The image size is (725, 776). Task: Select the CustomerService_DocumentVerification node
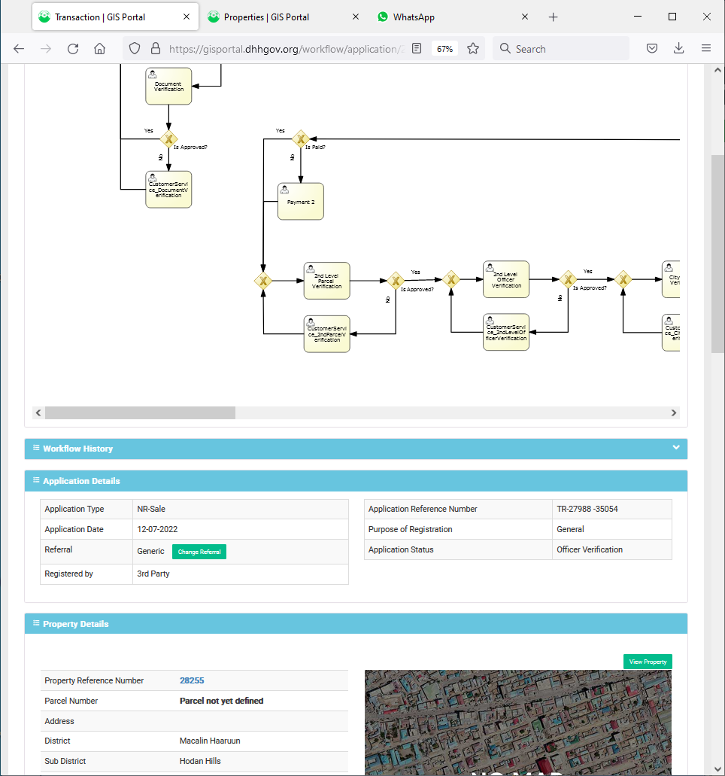[x=168, y=190]
